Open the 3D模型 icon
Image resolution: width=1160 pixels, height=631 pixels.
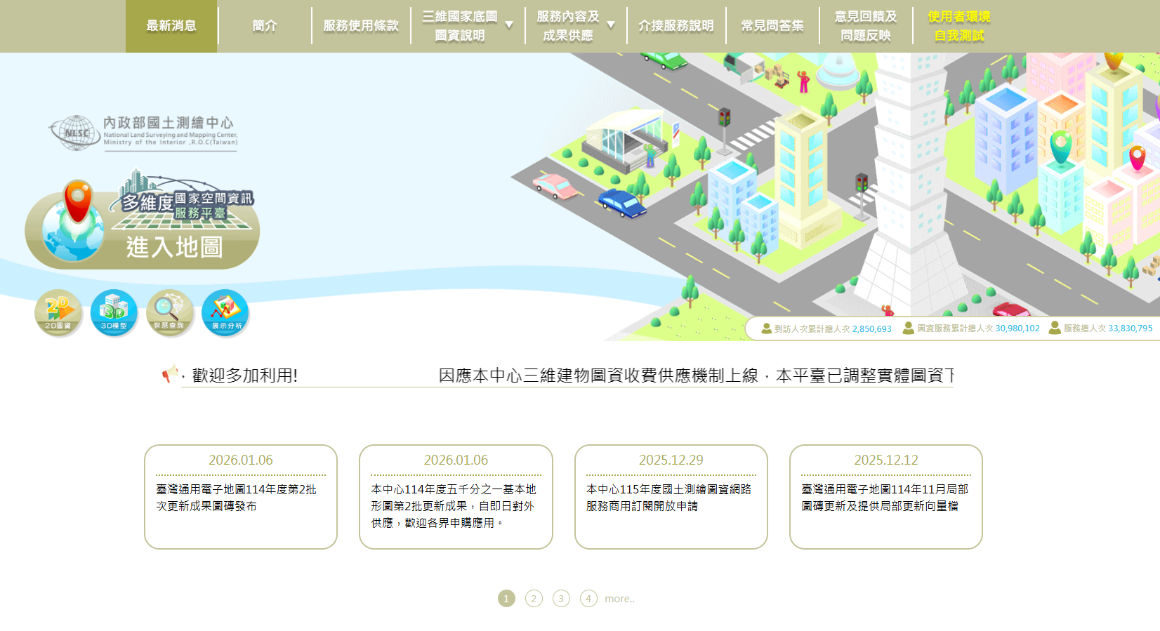click(114, 312)
